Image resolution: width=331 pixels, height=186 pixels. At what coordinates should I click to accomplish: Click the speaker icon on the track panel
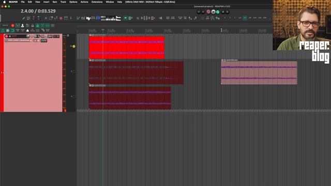tap(10, 36)
